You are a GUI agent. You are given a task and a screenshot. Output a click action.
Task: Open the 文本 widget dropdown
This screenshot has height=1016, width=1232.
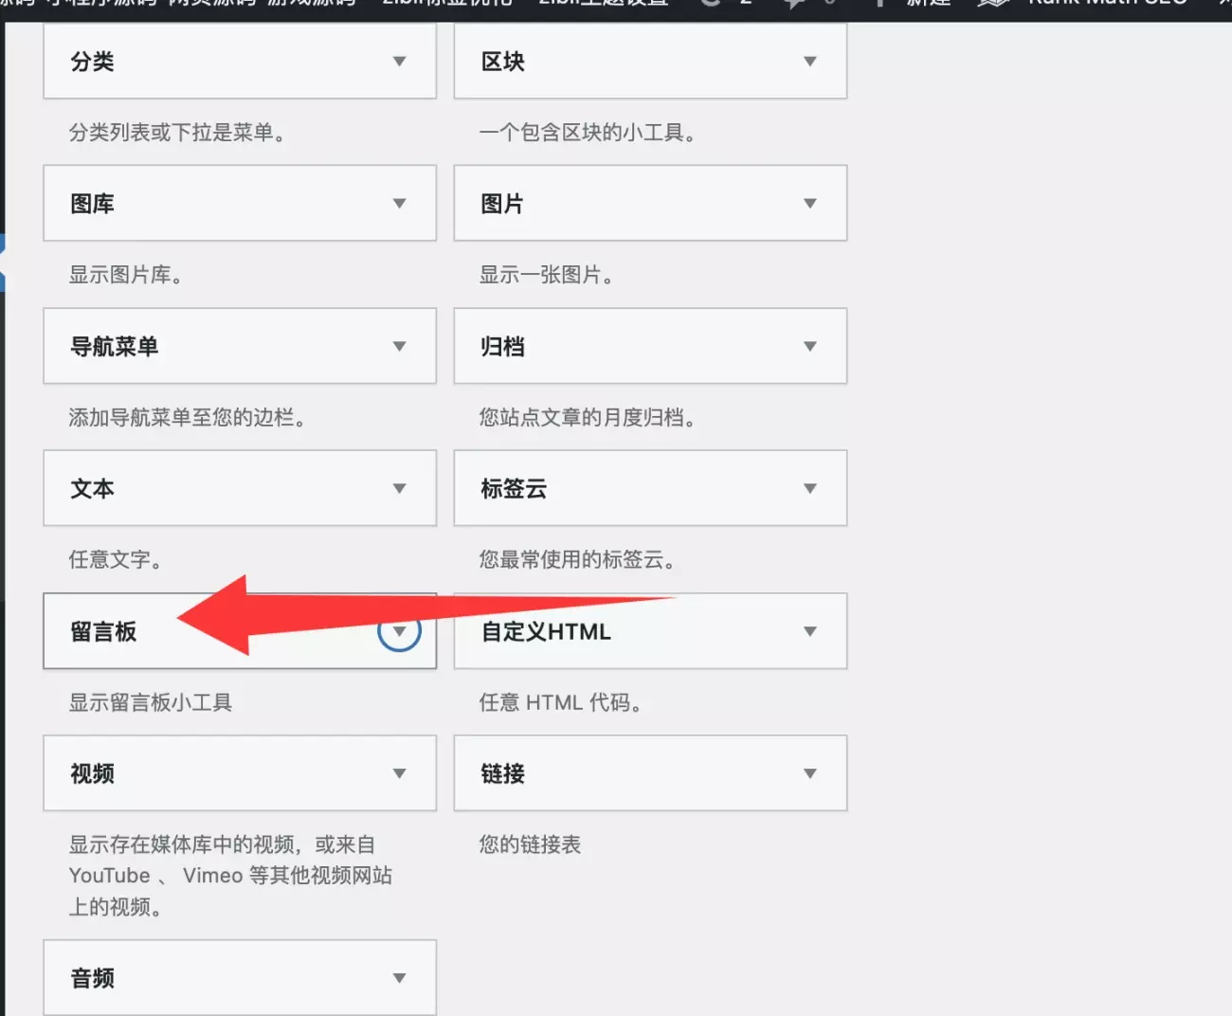click(400, 488)
